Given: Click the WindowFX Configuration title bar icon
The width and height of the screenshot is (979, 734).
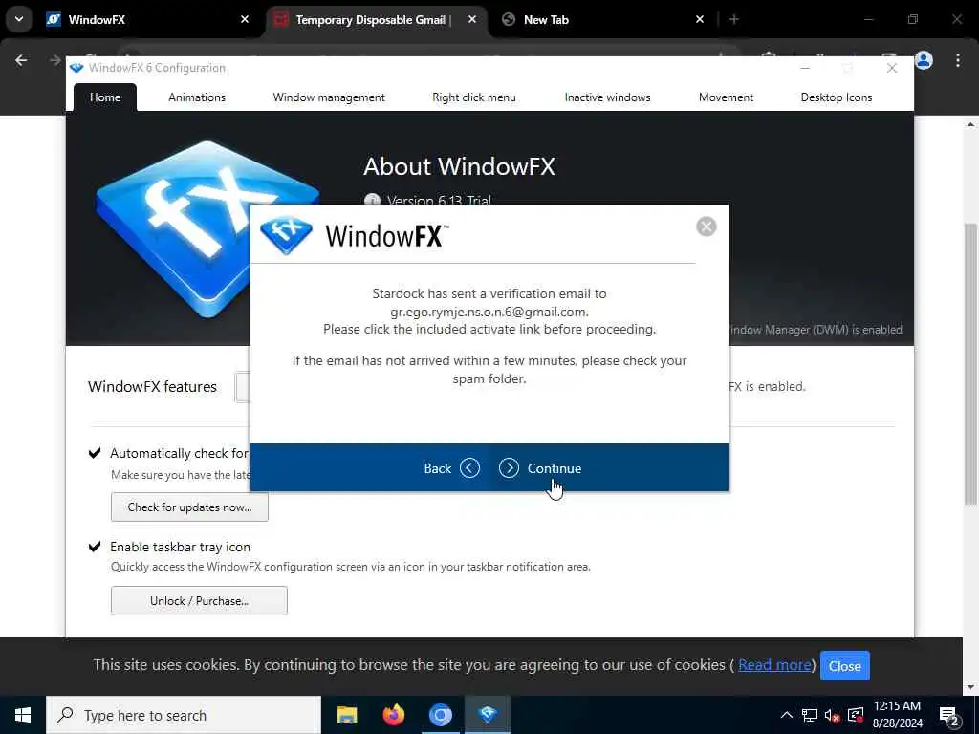Looking at the screenshot, I should point(76,68).
